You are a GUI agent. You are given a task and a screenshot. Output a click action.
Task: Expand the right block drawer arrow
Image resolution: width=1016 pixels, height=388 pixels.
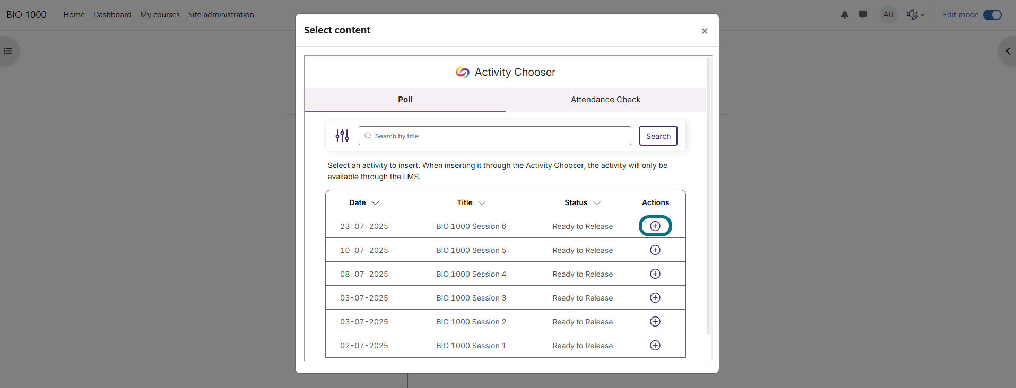[1007, 51]
